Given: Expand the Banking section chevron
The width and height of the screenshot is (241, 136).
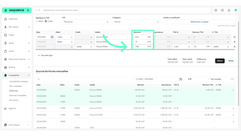Looking at the screenshot, I should pos(29,67).
